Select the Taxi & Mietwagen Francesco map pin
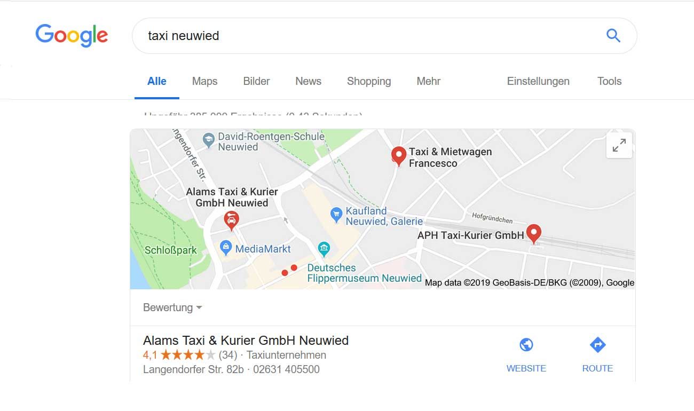The height and width of the screenshot is (411, 694). (x=399, y=156)
